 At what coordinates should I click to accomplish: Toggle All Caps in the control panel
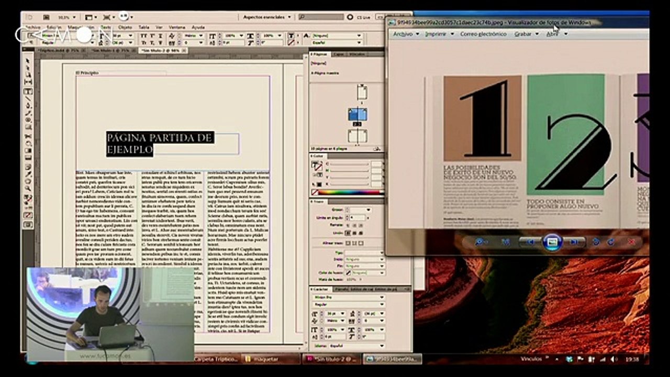pyautogui.click(x=143, y=36)
